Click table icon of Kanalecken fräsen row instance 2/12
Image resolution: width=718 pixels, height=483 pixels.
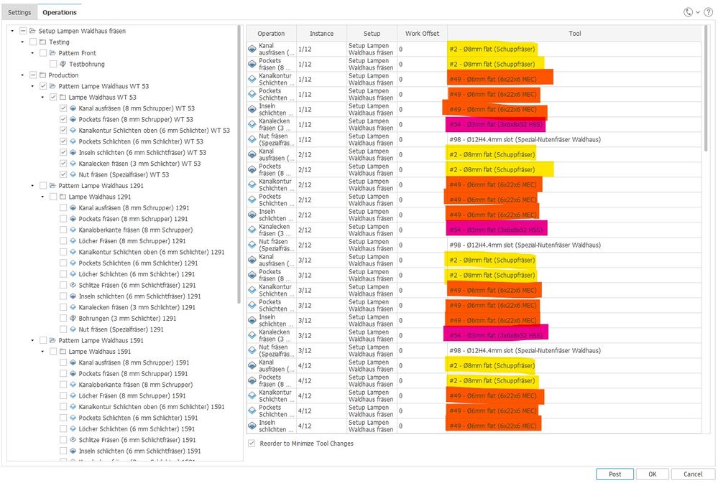(x=252, y=230)
